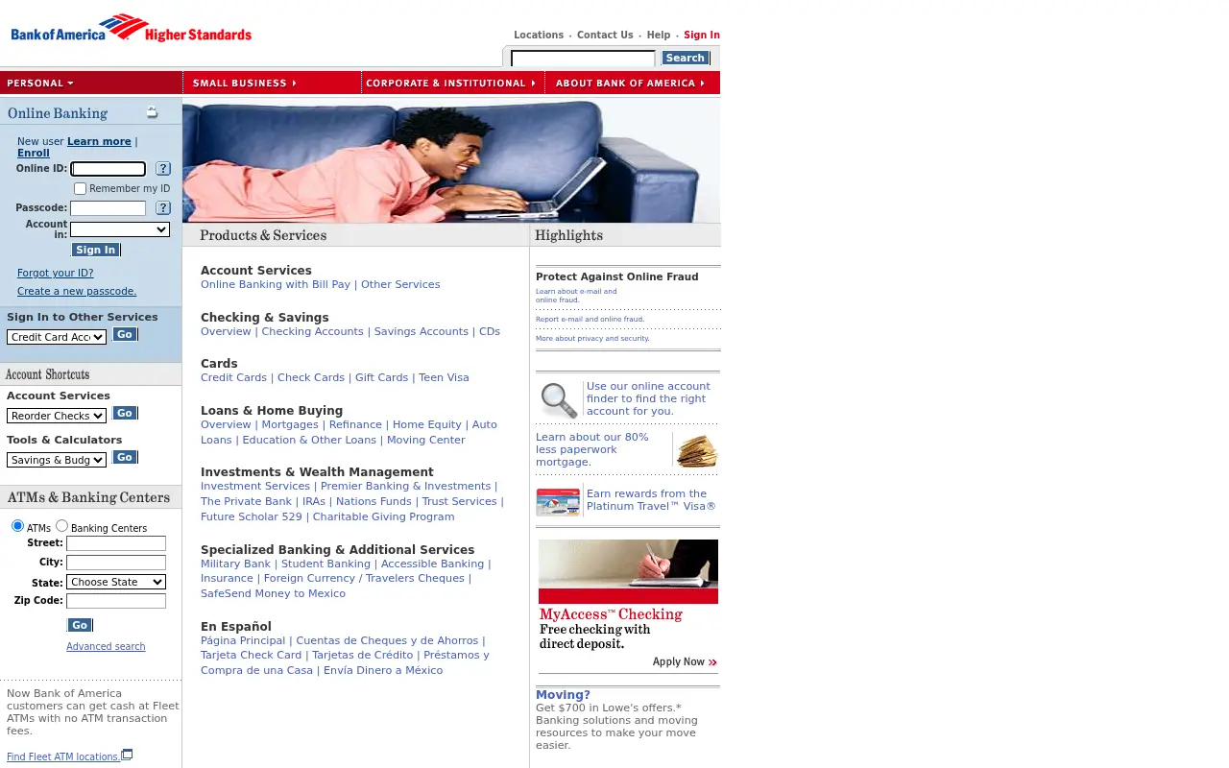Click the Online Banking Sign In button
The height and width of the screenshot is (768, 1229).
[x=96, y=251]
